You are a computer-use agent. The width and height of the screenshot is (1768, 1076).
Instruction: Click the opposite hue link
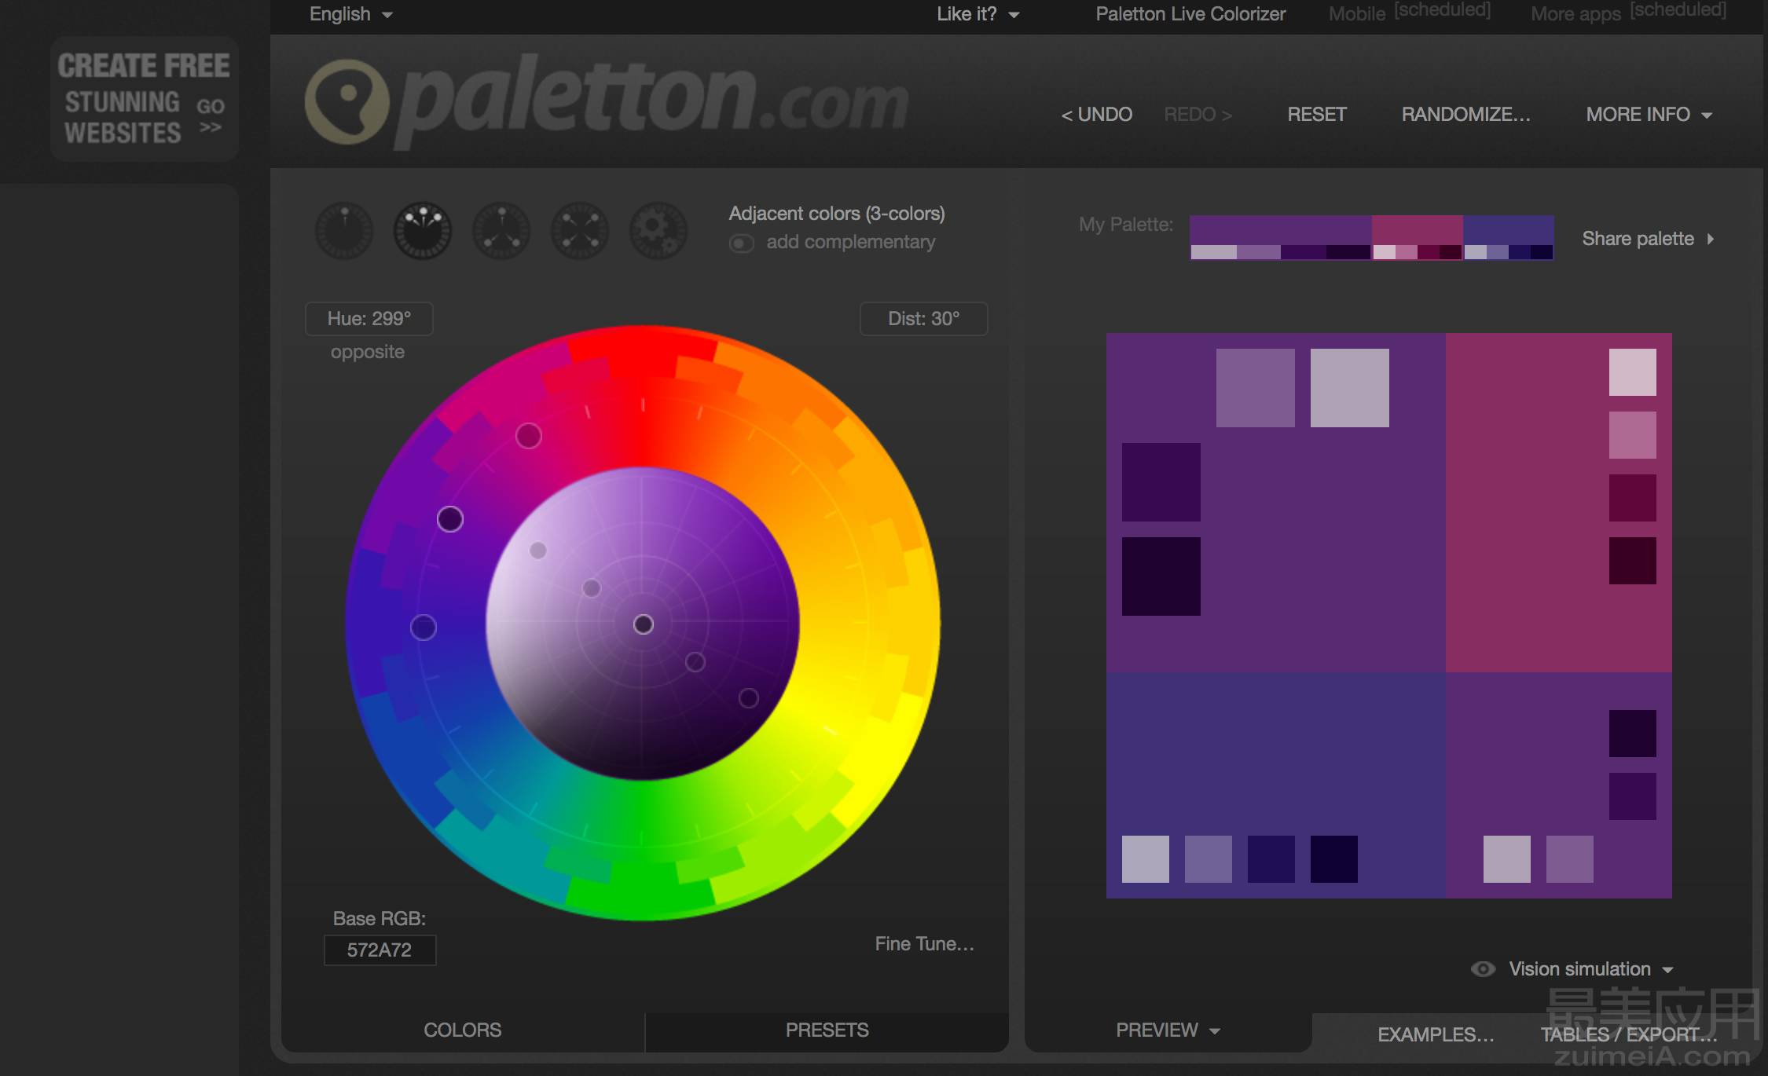368,352
